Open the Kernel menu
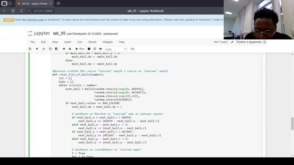This screenshot has height=165, width=294. coord(92,42)
